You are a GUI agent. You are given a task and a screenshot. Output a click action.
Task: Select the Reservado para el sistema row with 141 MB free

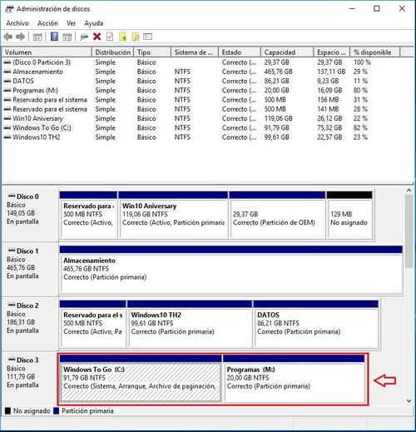click(201, 109)
